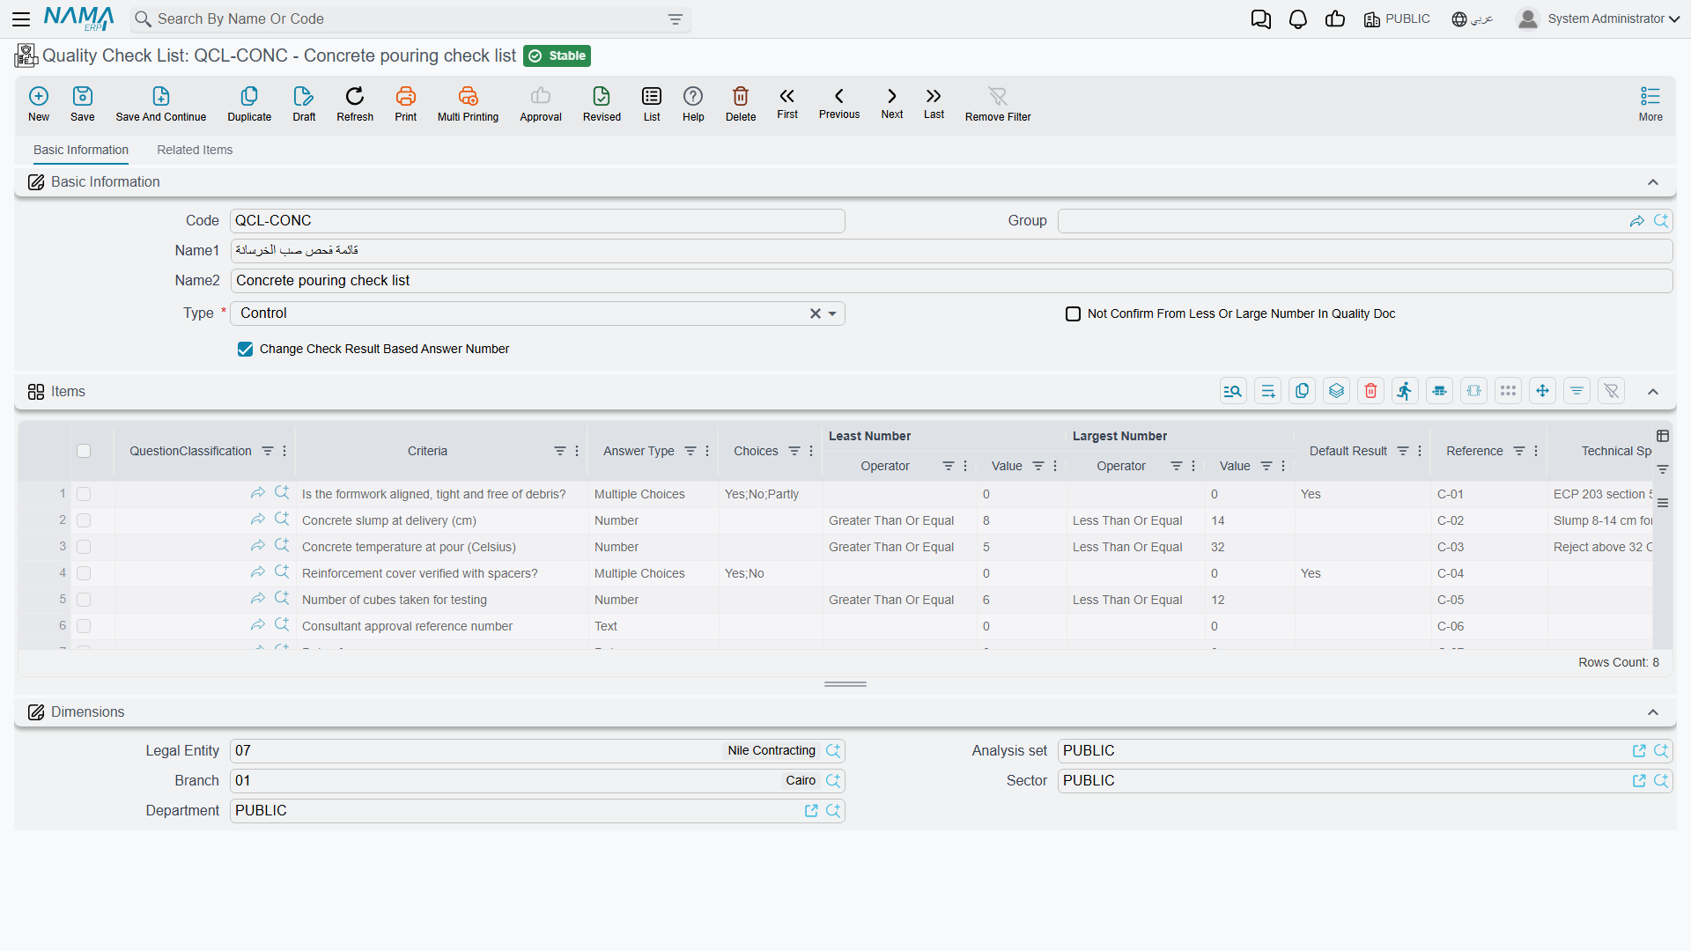Focus the Search By Name Or Code box
Screen dimensions: 1691x951
[x=410, y=19]
